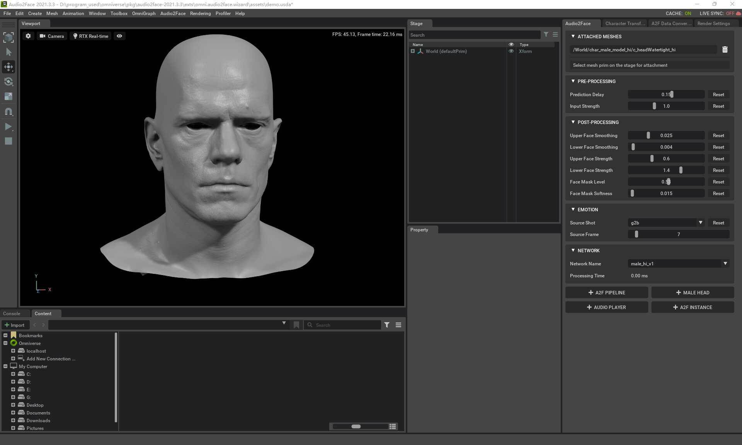The height and width of the screenshot is (445, 742).
Task: Reset the Upper Face Smoothing value
Action: click(x=718, y=135)
